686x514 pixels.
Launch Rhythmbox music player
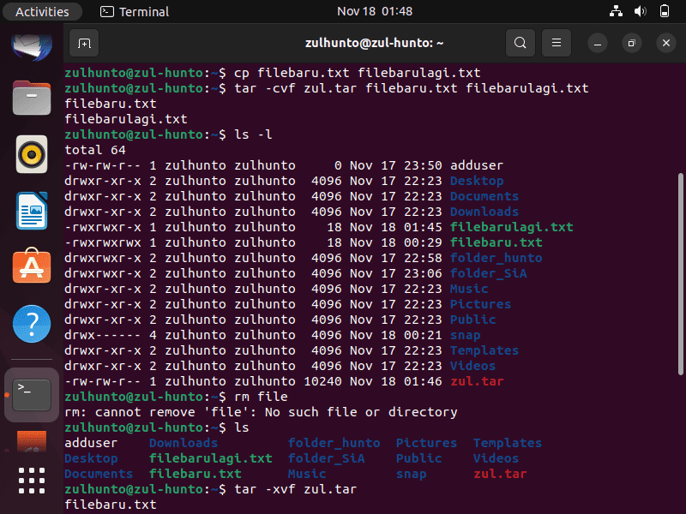click(x=32, y=154)
